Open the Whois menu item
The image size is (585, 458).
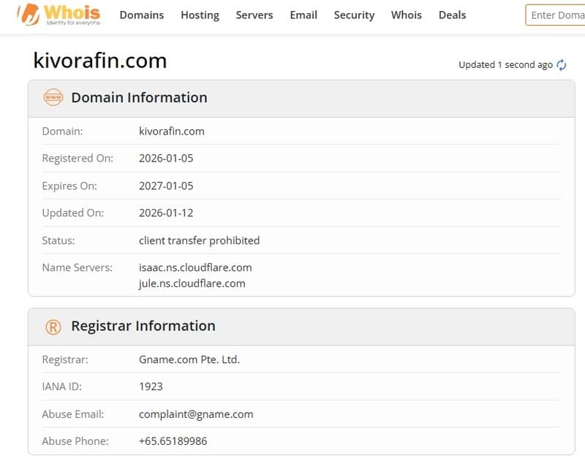coord(407,15)
